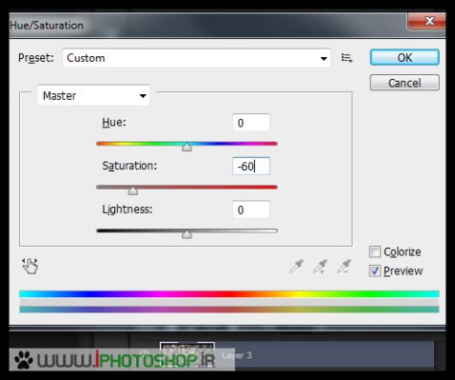Click the Cancel button

point(405,83)
